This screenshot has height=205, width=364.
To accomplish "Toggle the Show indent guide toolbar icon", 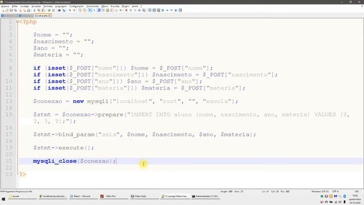I will tap(98, 10).
